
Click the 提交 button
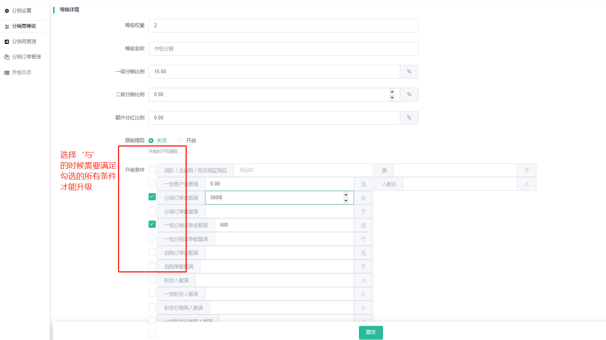(x=370, y=332)
